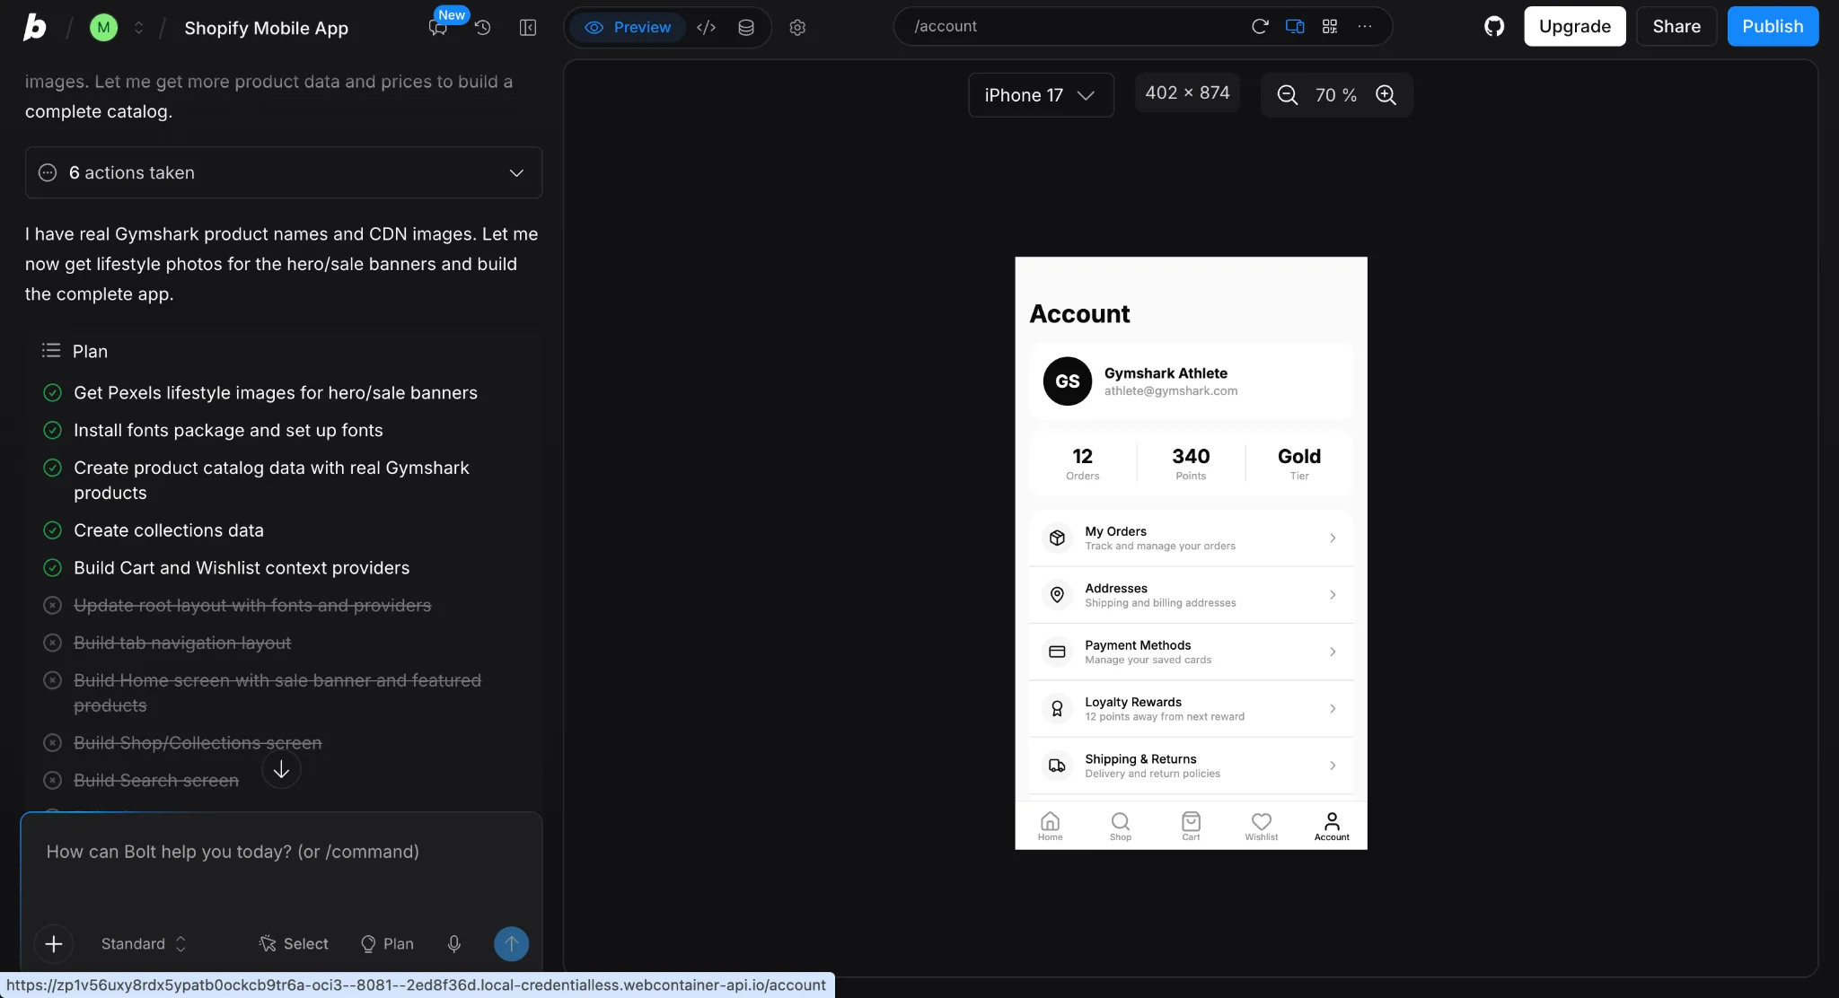1839x998 pixels.
Task: Open chat with New badge icon
Action: click(x=438, y=28)
